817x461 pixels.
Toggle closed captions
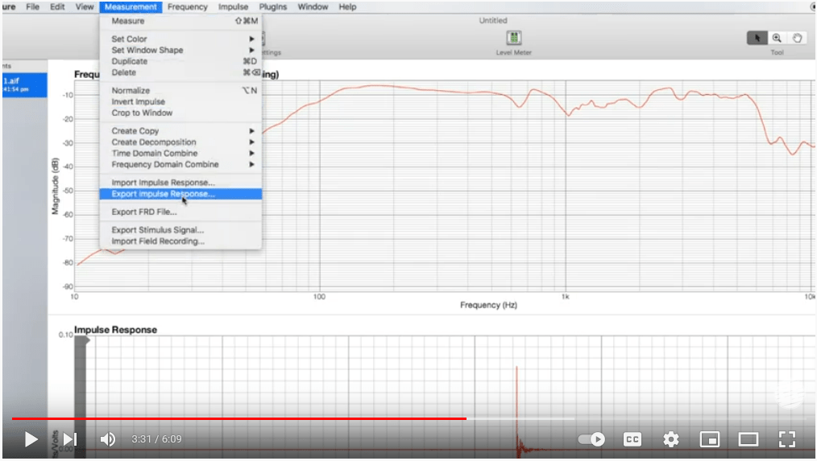(632, 439)
